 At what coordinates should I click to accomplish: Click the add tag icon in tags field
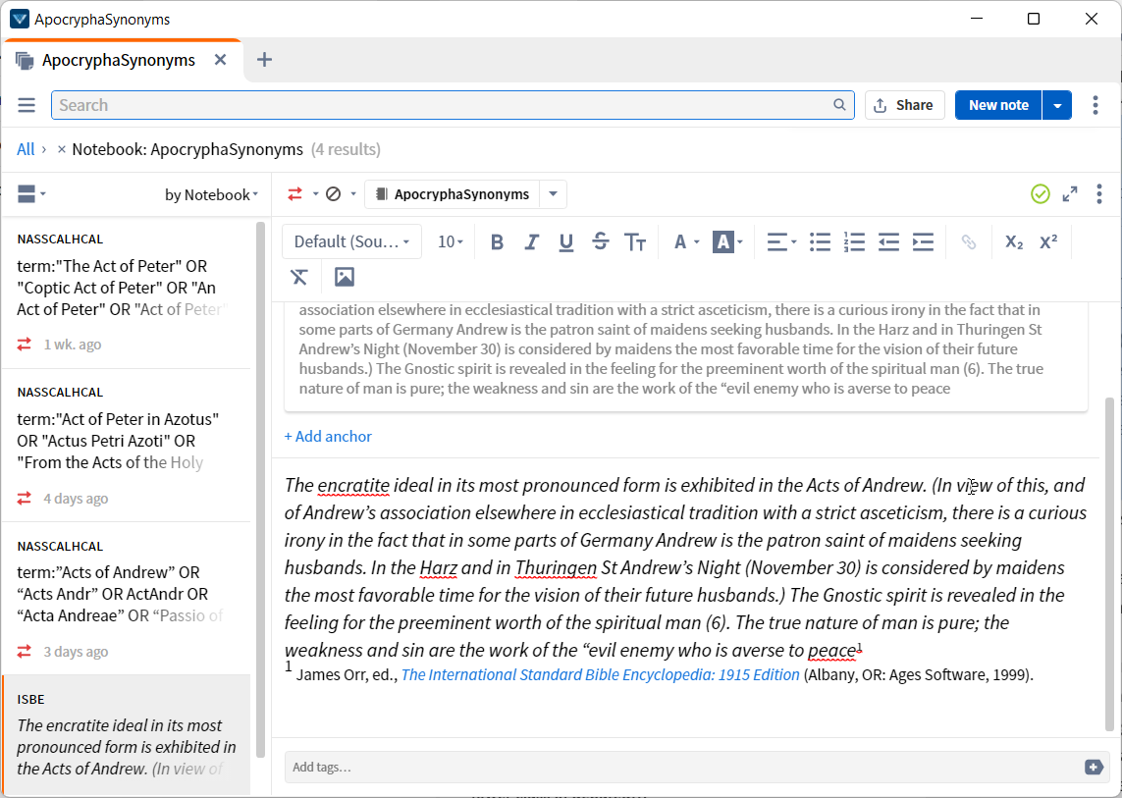click(x=1094, y=768)
